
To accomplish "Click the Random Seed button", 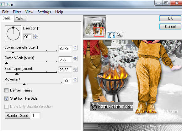I will click(x=17, y=116).
